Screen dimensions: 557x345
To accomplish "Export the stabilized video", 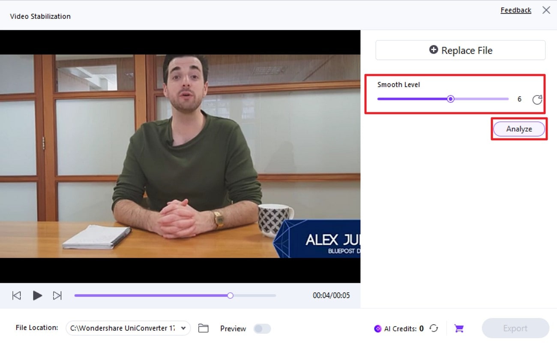I will (x=515, y=328).
